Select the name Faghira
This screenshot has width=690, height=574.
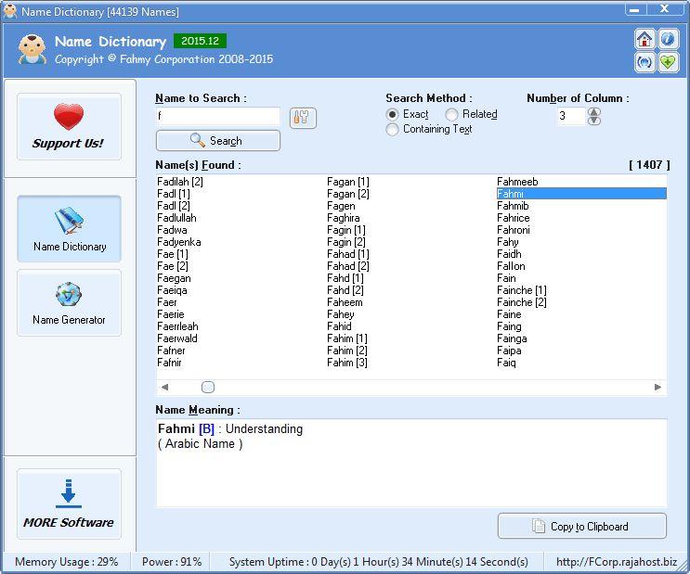[344, 218]
